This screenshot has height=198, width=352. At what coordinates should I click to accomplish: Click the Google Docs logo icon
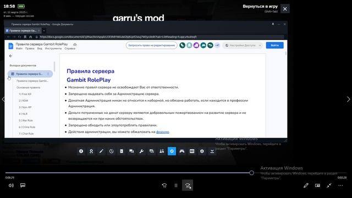(10, 46)
